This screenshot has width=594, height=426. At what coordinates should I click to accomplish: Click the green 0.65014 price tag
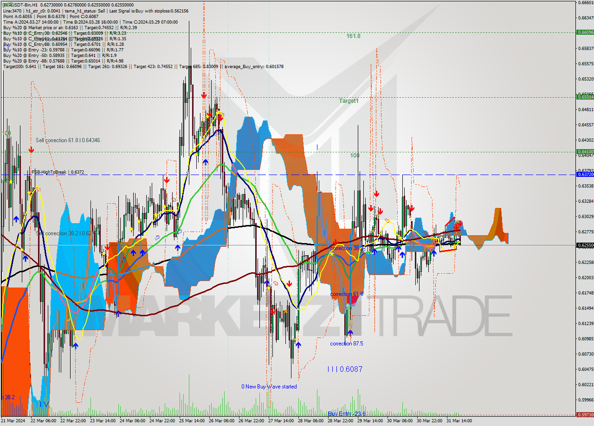pyautogui.click(x=585, y=97)
